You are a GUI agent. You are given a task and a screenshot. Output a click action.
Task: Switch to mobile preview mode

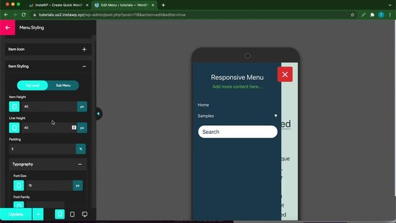tap(60, 214)
